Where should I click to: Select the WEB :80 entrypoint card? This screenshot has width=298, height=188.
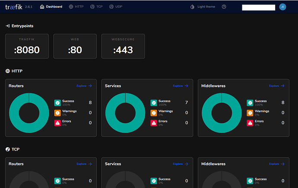coord(75,46)
